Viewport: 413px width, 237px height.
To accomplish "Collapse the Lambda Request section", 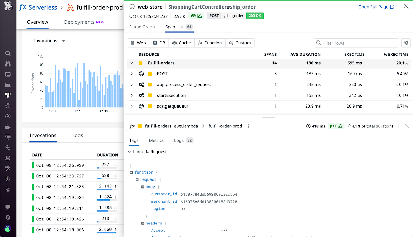I will tap(129, 152).
